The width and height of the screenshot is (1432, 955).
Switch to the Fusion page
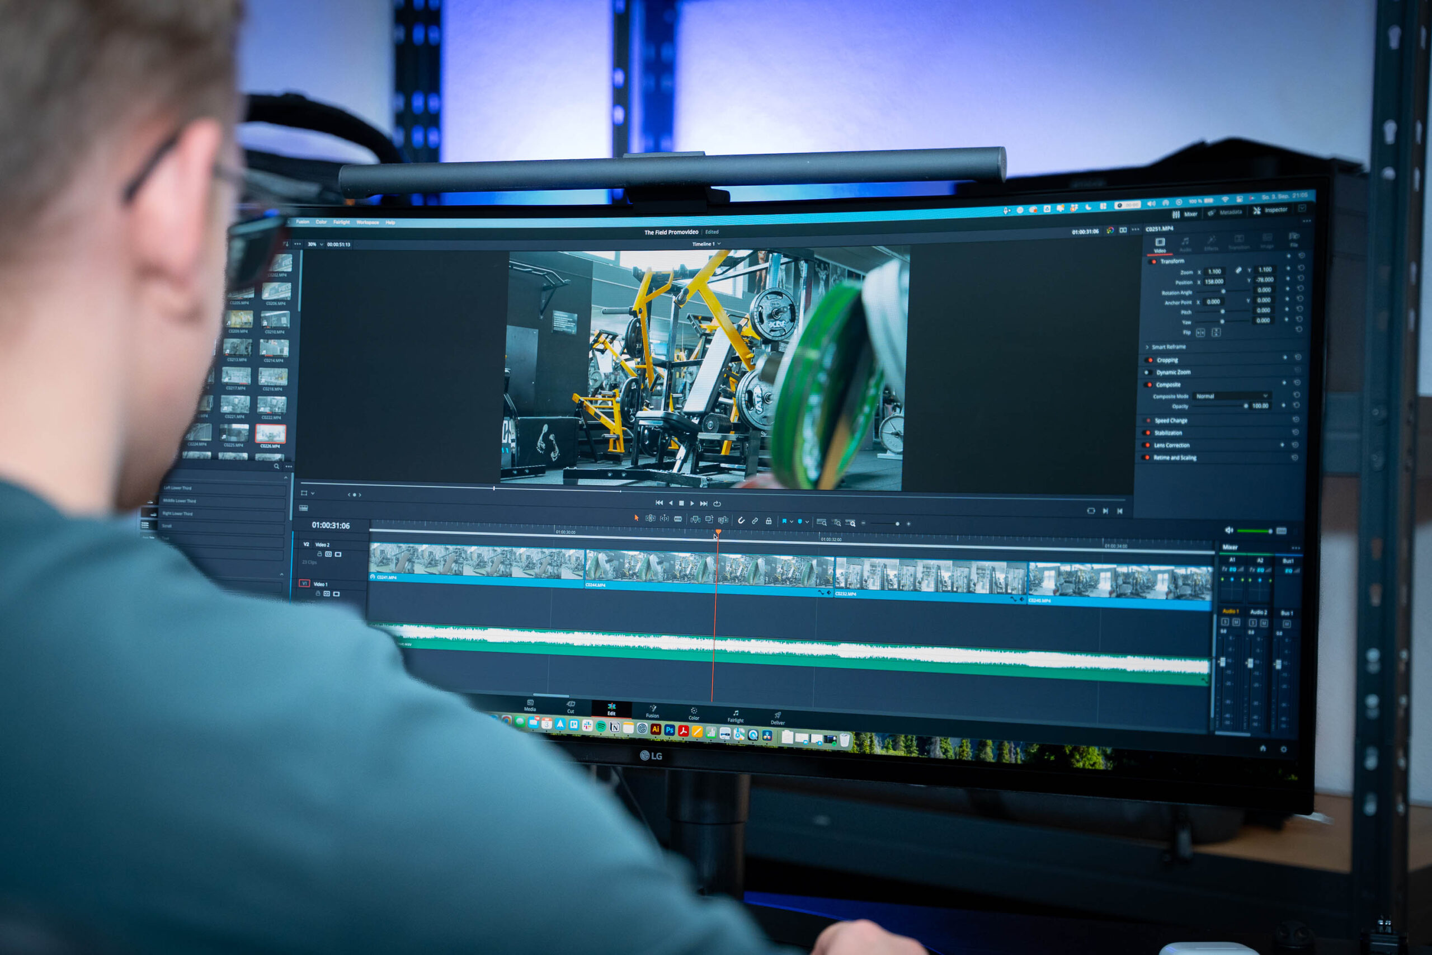tap(653, 712)
